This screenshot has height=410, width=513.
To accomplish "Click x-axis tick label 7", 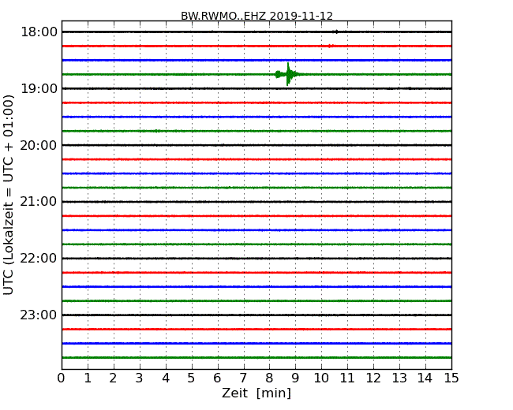I will (x=243, y=378).
